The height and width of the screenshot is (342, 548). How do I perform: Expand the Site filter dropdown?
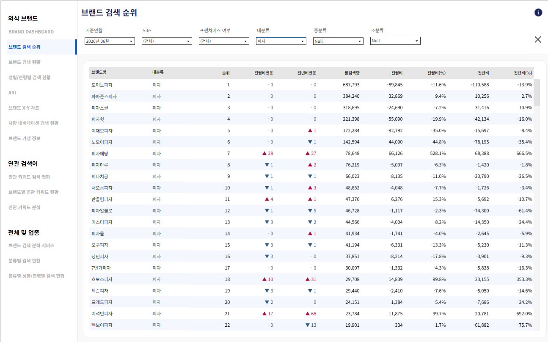pyautogui.click(x=167, y=41)
